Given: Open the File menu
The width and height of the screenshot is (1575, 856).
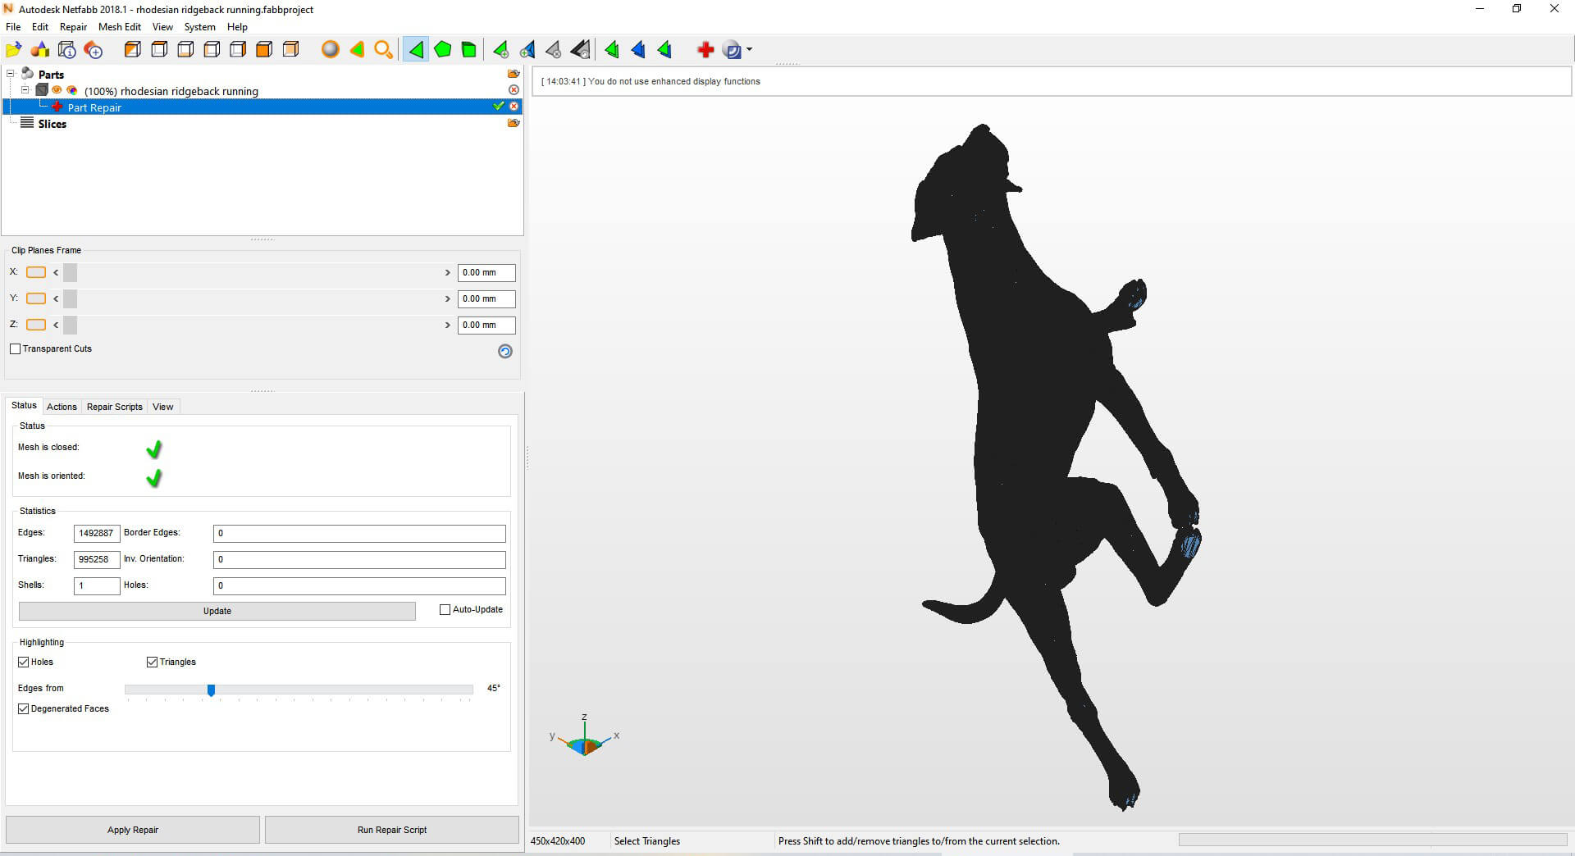Looking at the screenshot, I should tap(13, 27).
